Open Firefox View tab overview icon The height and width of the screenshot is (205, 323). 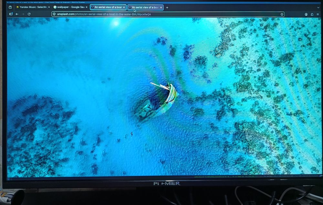point(10,7)
